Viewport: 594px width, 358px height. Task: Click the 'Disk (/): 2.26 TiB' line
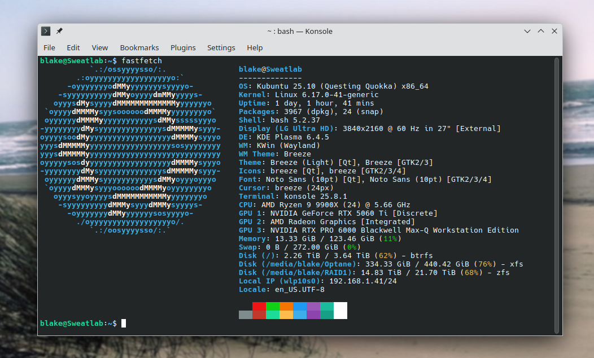pyautogui.click(x=335, y=255)
